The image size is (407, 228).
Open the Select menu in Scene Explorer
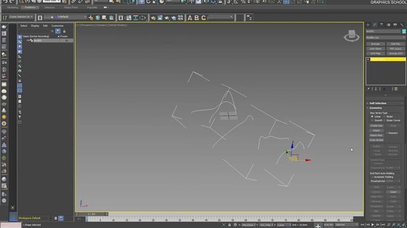24,26
